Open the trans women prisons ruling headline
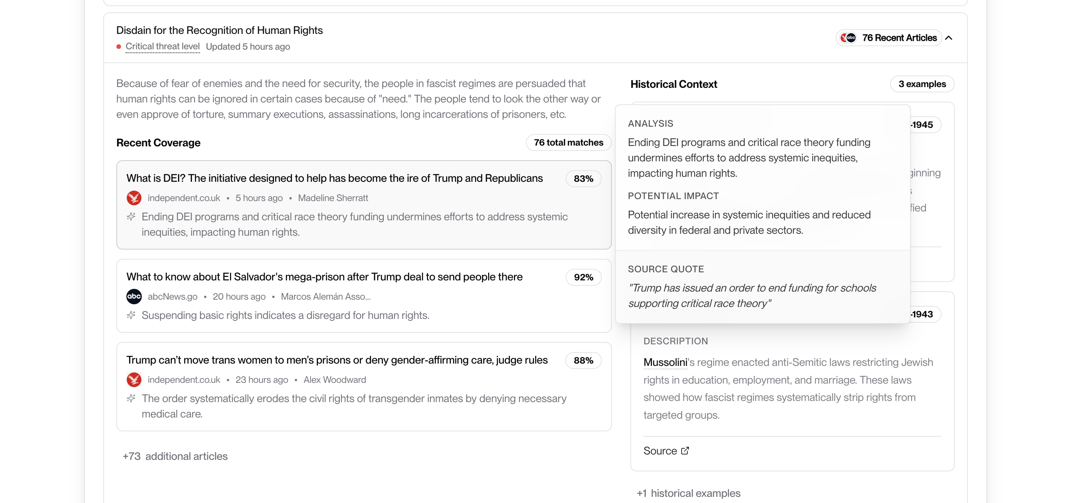The width and height of the screenshot is (1085, 503). tap(337, 360)
